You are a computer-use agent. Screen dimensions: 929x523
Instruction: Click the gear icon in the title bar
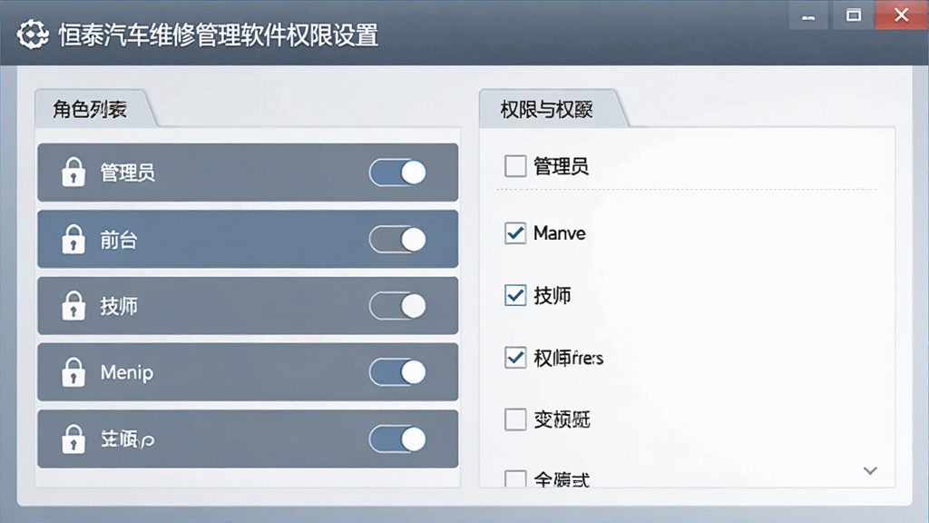(33, 35)
